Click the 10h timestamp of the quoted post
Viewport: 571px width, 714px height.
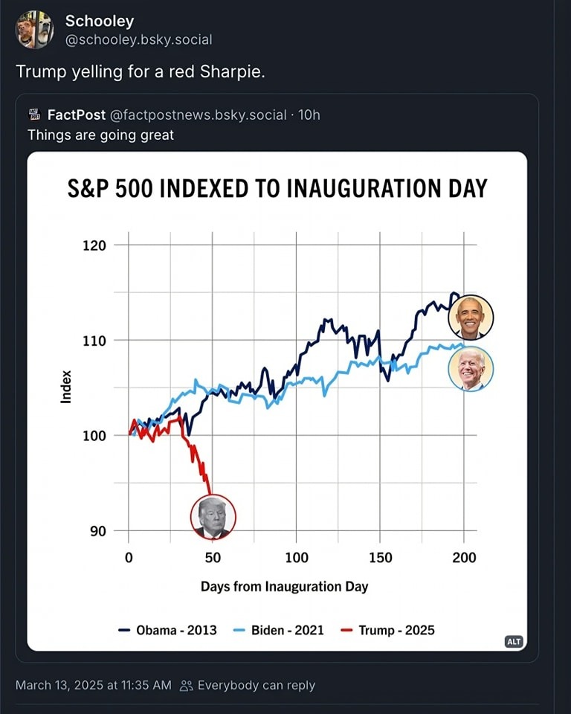309,115
